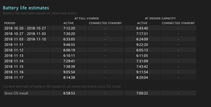Select the 2018-11-14 period cell
This screenshot has height=107, width=211.
26,61
